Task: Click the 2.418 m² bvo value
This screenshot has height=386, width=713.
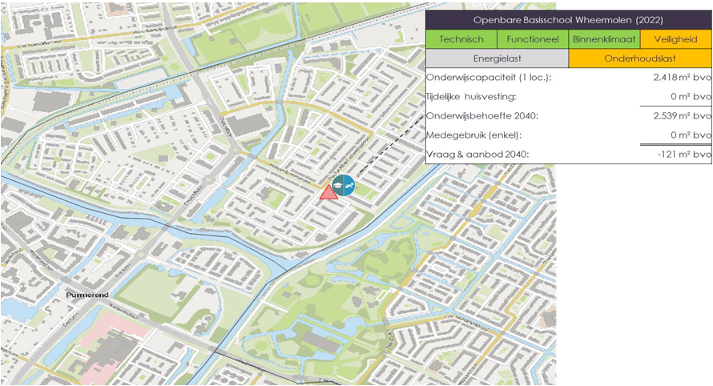Action: (x=682, y=78)
